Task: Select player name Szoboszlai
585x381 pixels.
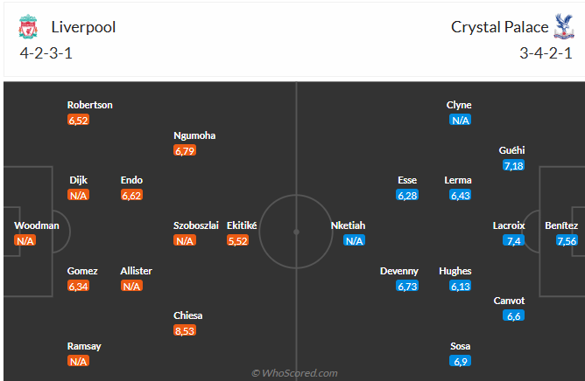Action: pyautogui.click(x=196, y=225)
